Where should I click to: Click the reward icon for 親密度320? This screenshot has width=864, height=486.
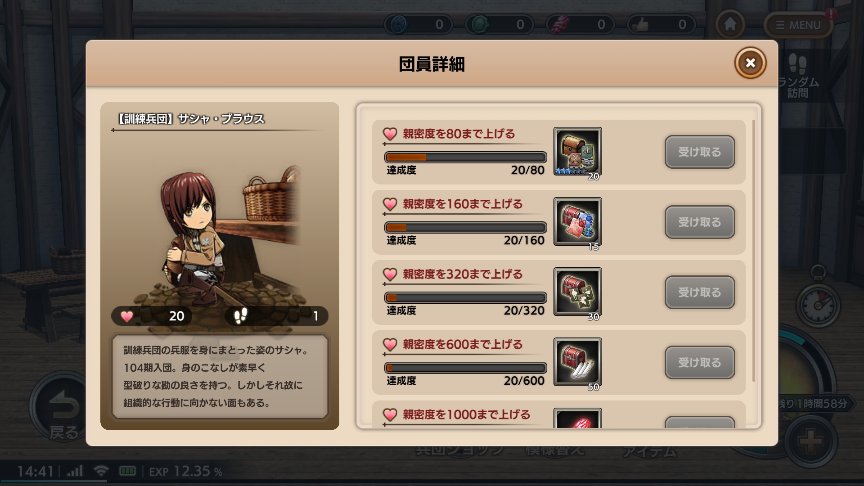(x=578, y=292)
